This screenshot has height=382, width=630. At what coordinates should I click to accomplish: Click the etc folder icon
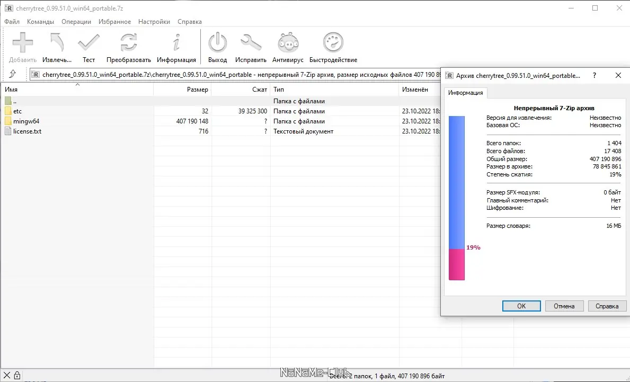[x=8, y=111]
